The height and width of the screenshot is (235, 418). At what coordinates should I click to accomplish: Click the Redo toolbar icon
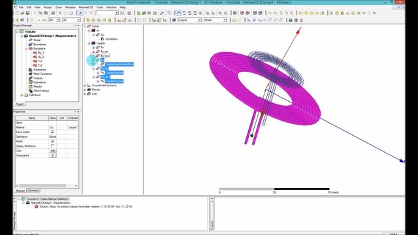(x=71, y=13)
